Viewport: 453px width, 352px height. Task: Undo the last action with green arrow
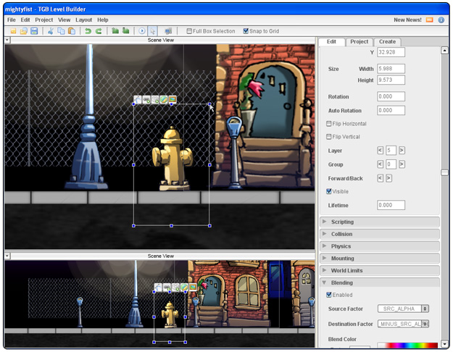pos(88,31)
